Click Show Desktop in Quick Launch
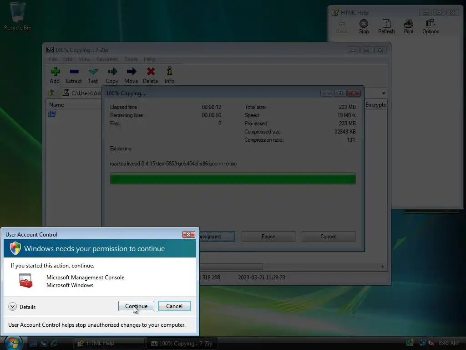Screen dimensions: 466x350 (33, 343)
